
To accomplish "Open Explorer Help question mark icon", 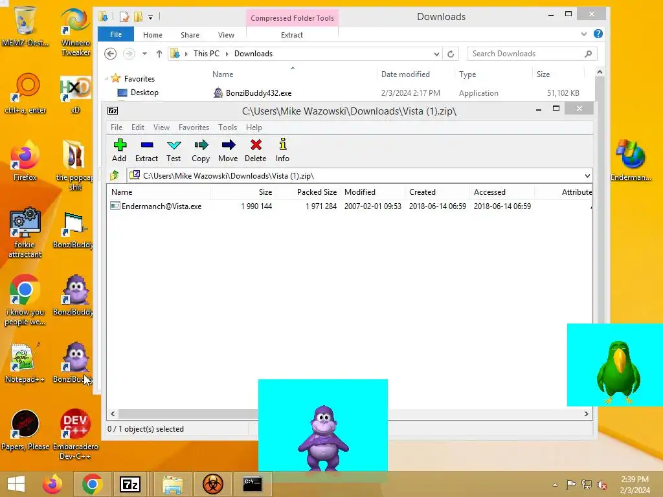I will pos(598,34).
